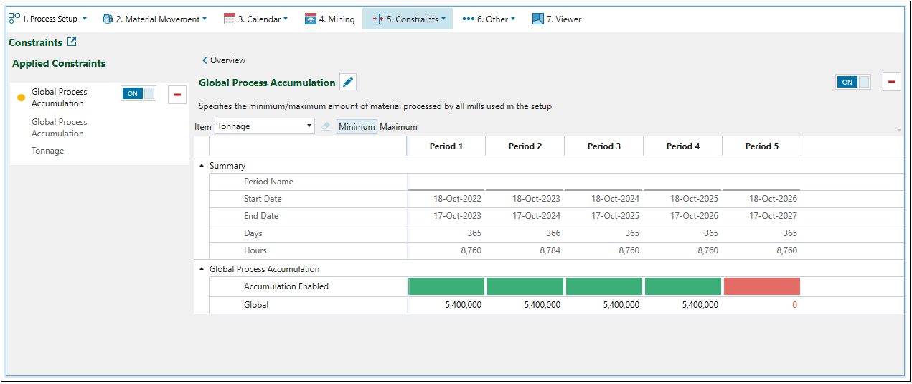Screen dimensions: 912x384
Task: Open the Tonnage item dropdown
Action: click(265, 126)
